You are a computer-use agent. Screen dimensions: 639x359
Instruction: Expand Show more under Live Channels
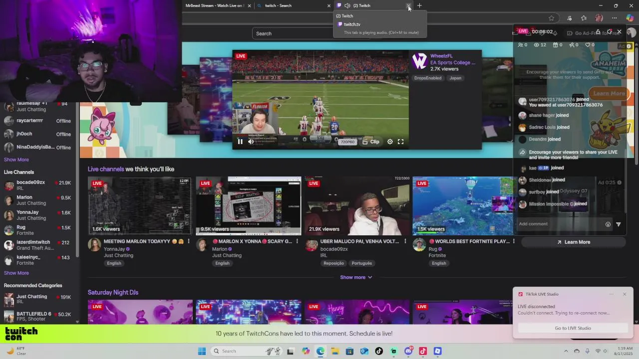pyautogui.click(x=16, y=273)
